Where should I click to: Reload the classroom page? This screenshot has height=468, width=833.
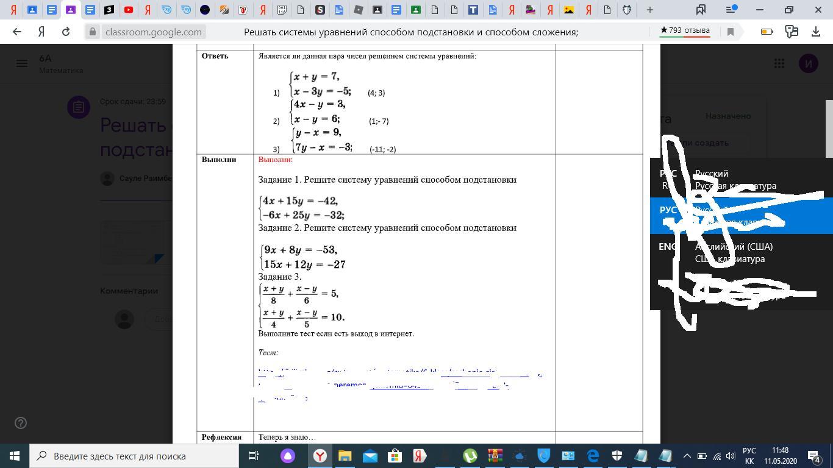(66, 32)
